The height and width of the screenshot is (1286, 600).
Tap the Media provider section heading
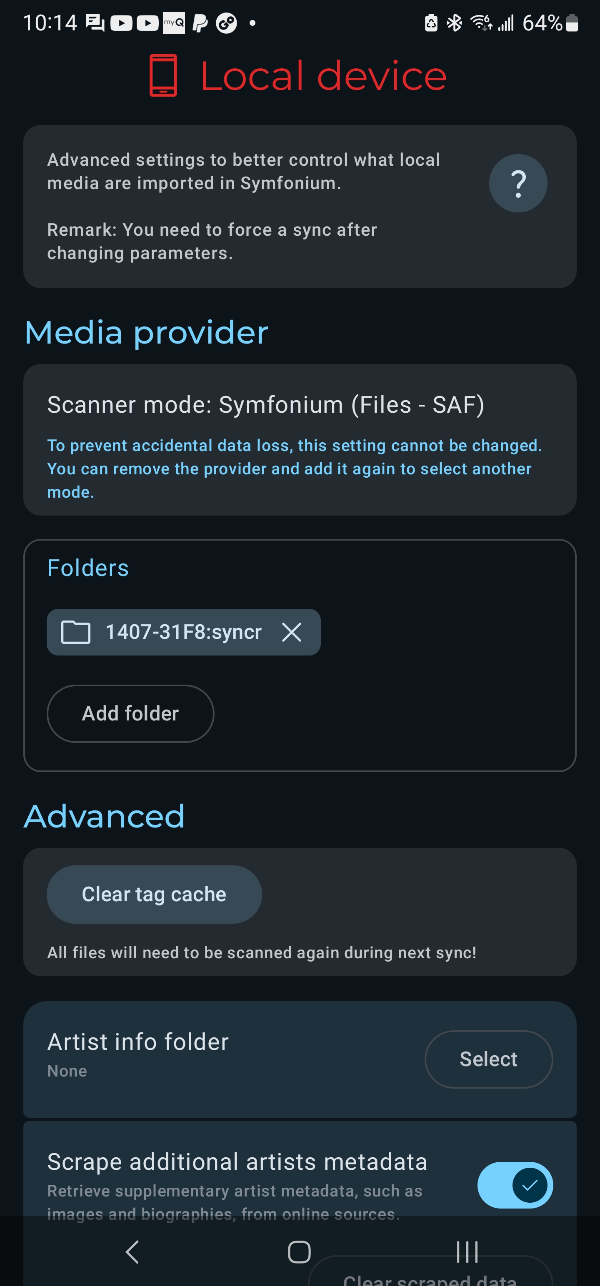pos(146,332)
